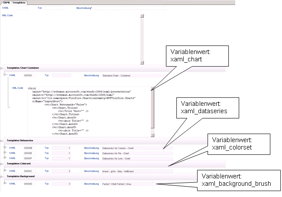Expand the XAML 00000E row

(5, 153)
